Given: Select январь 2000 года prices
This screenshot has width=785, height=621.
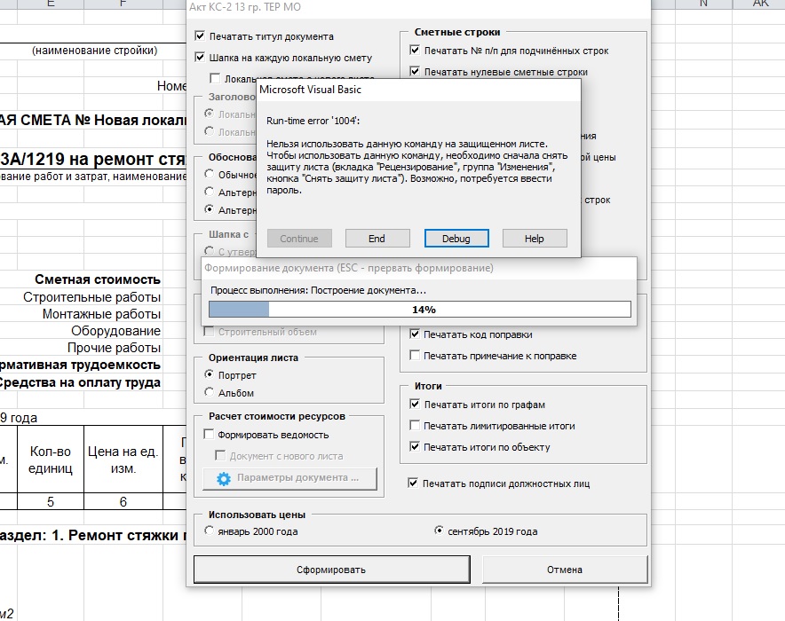Looking at the screenshot, I should [210, 531].
